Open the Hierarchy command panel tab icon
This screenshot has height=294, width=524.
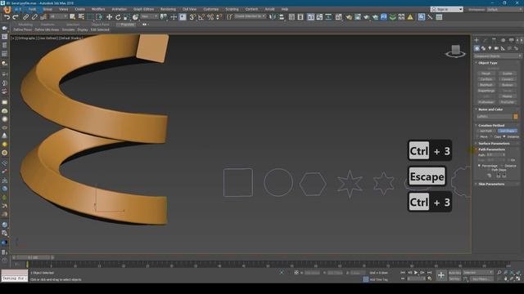click(494, 40)
